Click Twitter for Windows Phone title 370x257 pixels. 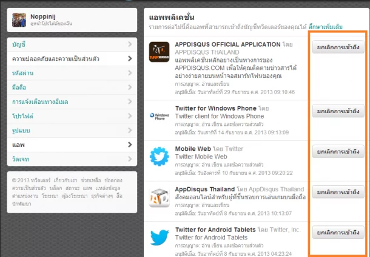pyautogui.click(x=216, y=108)
